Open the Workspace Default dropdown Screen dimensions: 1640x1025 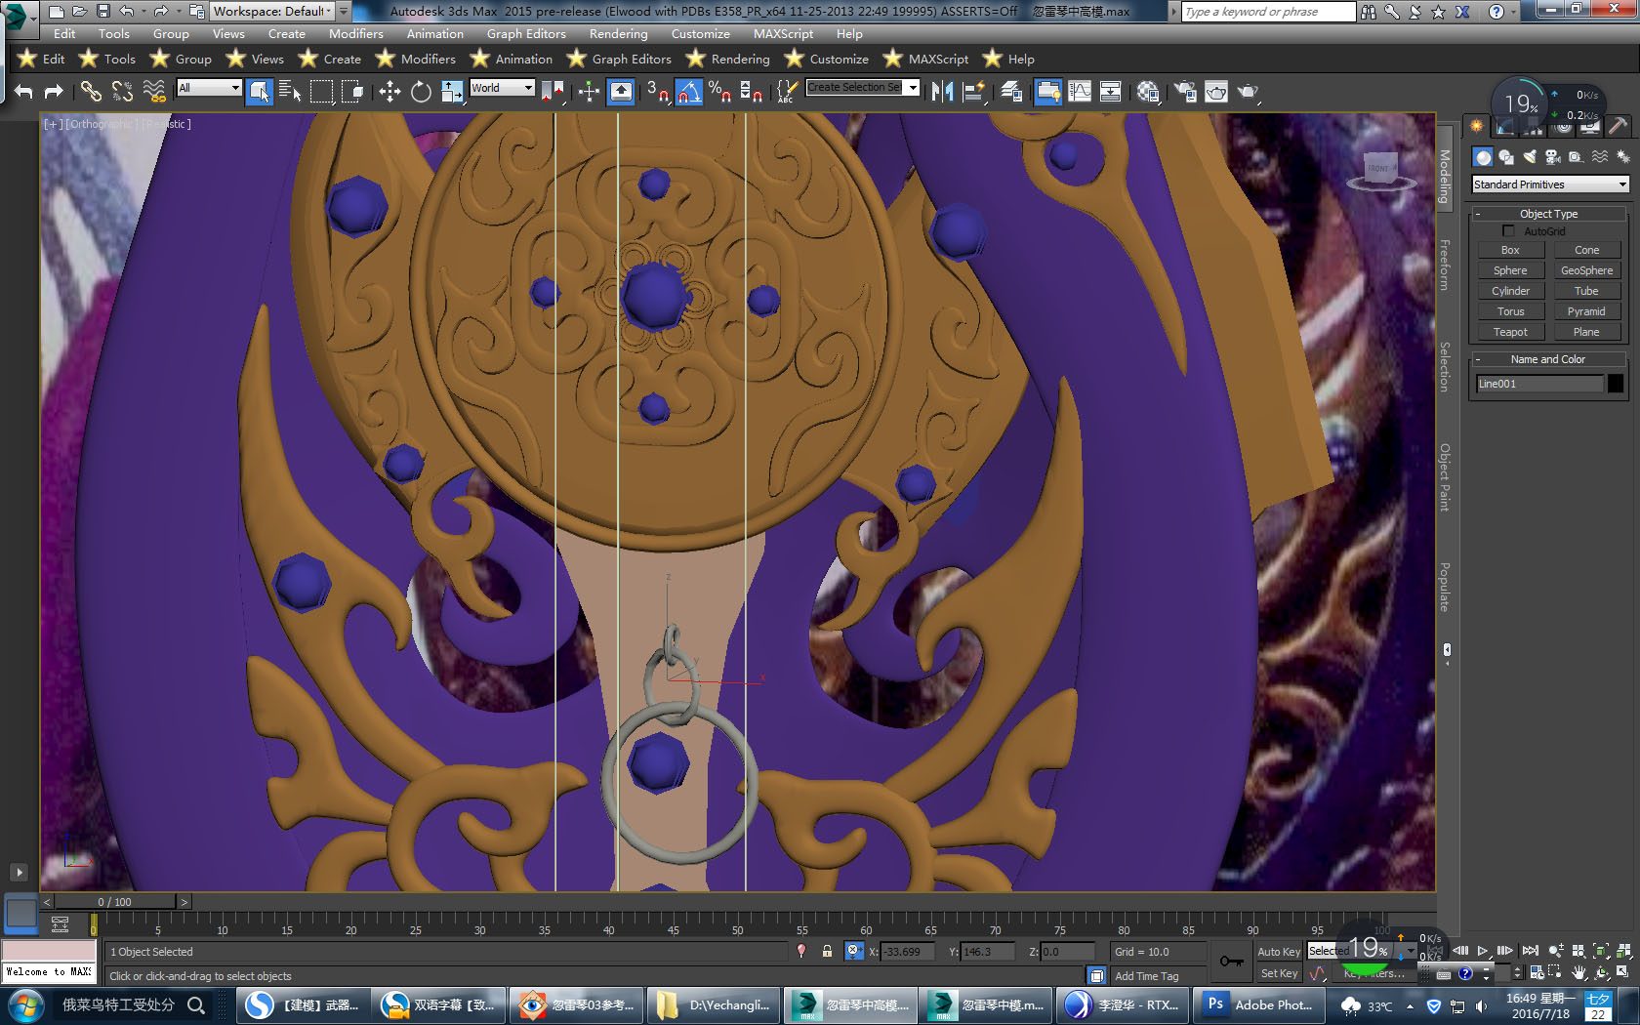273,11
